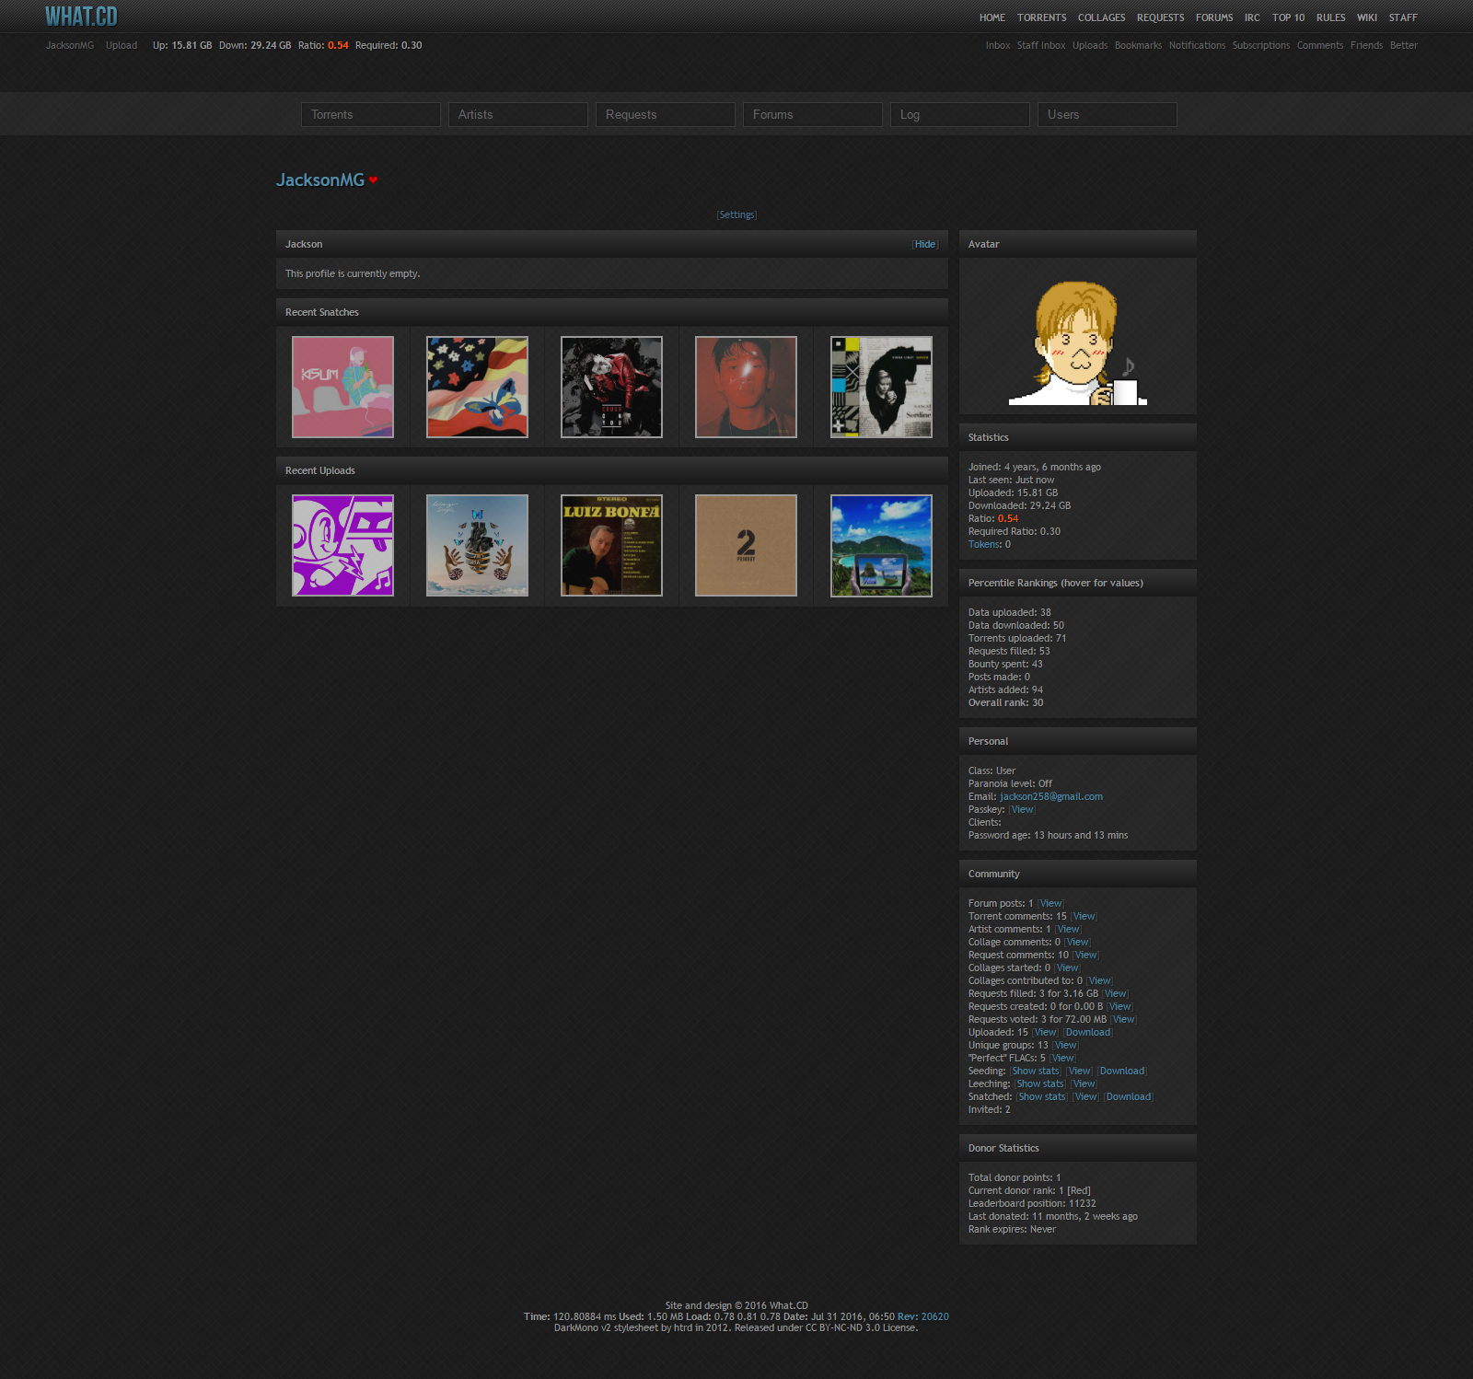Open the Uploads link in header
This screenshot has height=1379, width=1473.
pyautogui.click(x=1090, y=45)
